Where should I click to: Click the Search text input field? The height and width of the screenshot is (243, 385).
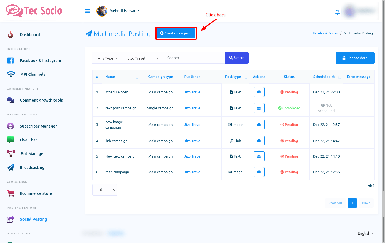coord(194,58)
